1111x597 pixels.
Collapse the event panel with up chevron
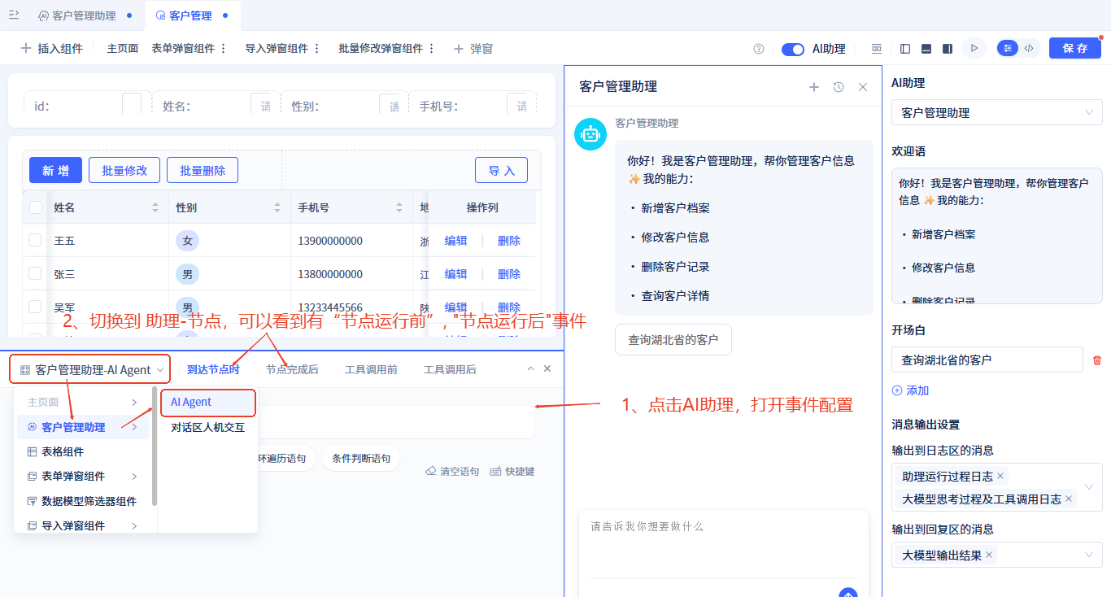pos(531,368)
